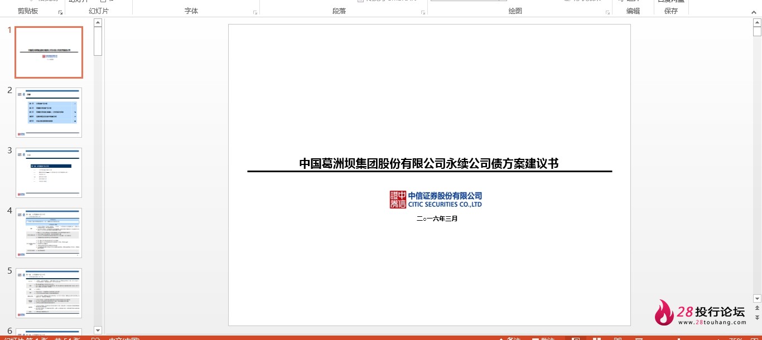Click the CITIC SECURITIES CO.,LTD logo image
The height and width of the screenshot is (340, 762).
click(436, 199)
